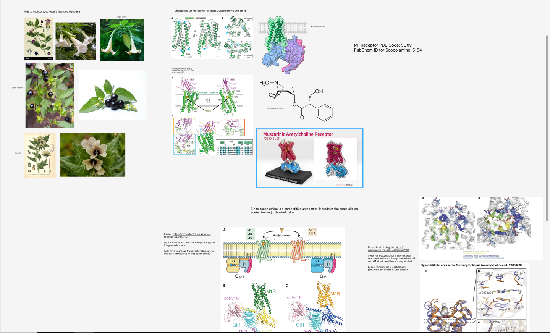The height and width of the screenshot is (333, 550).
Task: Select the 'Green=orthosteric binding side residues' note
Action: click(391, 259)
